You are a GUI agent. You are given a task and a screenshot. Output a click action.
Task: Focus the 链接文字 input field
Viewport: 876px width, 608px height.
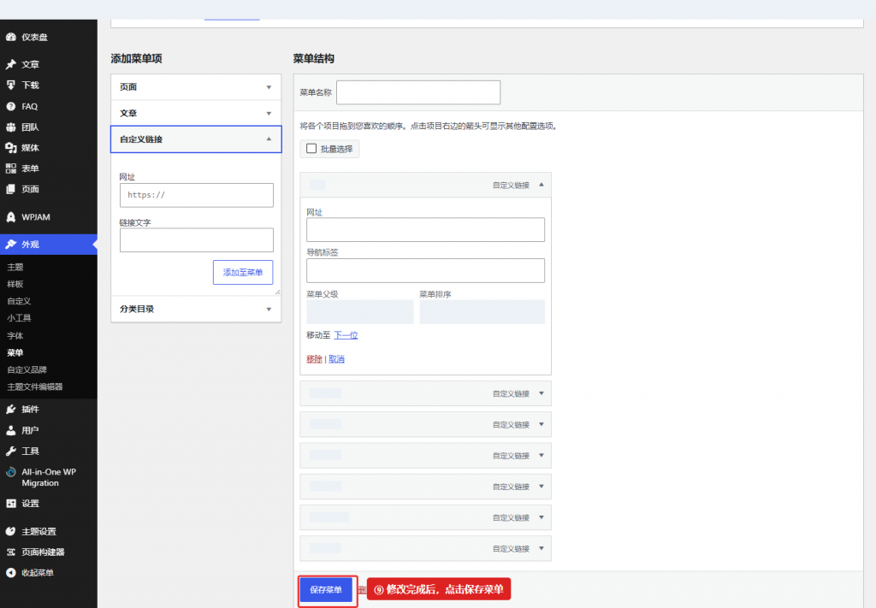pyautogui.click(x=197, y=240)
